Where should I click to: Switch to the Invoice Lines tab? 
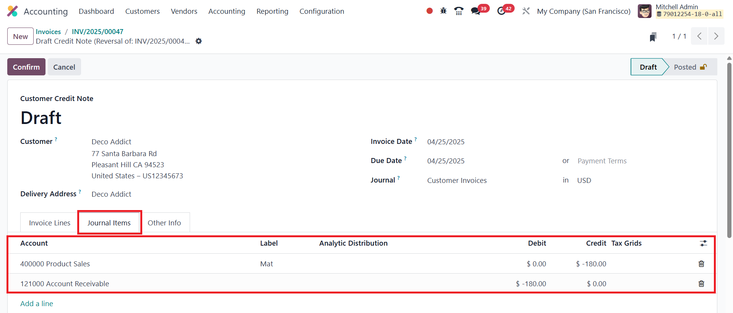(50, 223)
